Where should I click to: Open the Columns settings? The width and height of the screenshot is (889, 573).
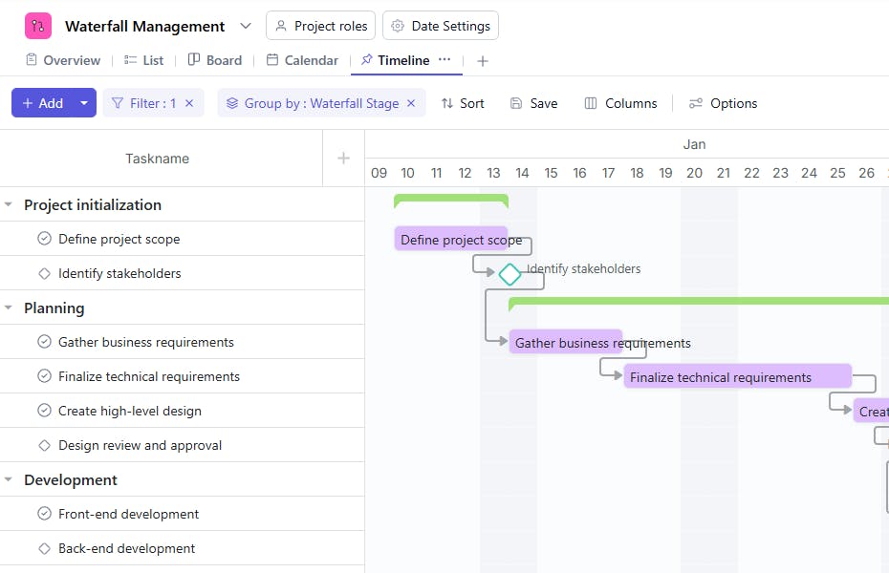click(620, 103)
